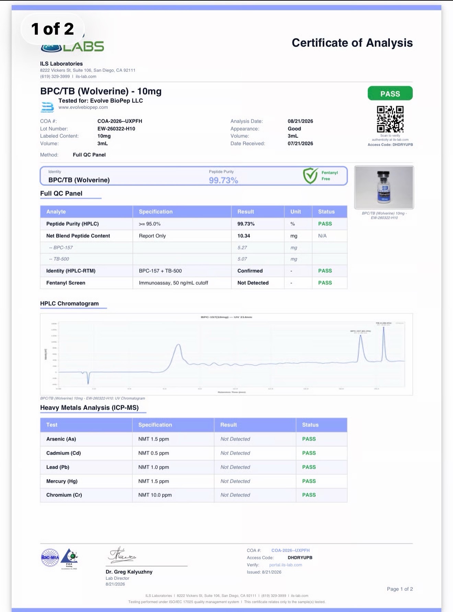Viewport: 453px width, 612px height.
Task: Click the "Page 1 of 2" footer label
Action: pos(400,589)
